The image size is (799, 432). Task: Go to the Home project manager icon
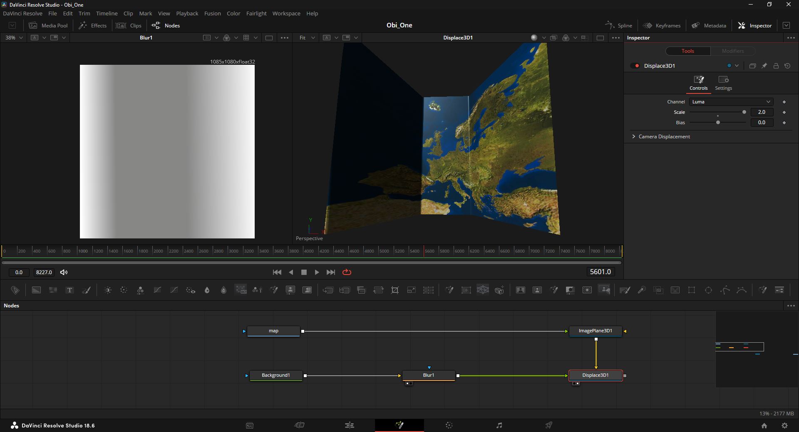(x=764, y=425)
